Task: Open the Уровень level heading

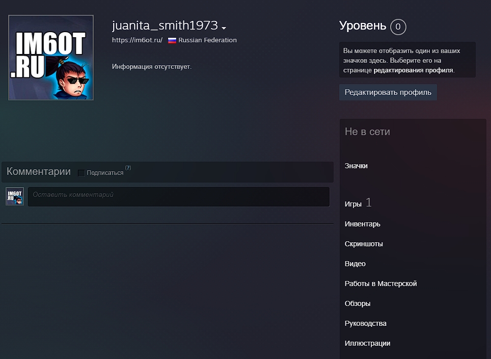Action: click(362, 25)
